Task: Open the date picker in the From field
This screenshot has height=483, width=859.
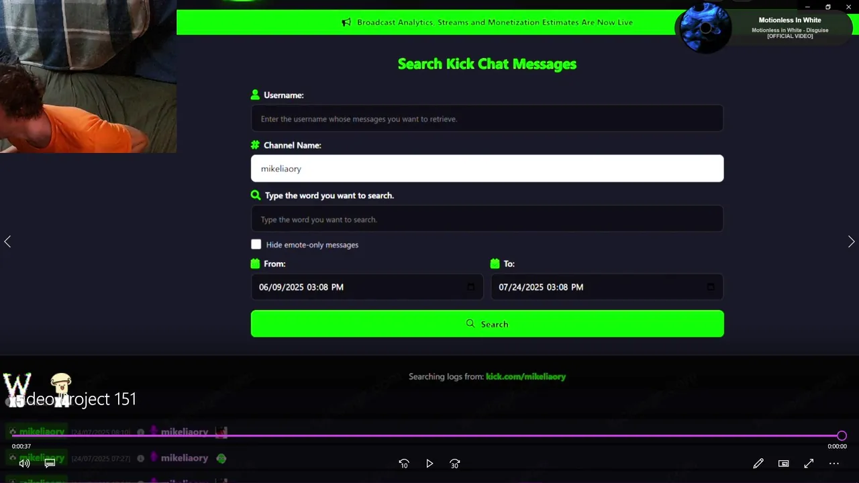Action: [x=470, y=287]
